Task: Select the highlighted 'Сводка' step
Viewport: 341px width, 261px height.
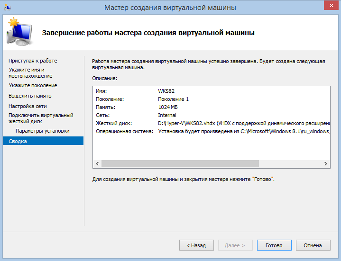Action: (x=18, y=141)
